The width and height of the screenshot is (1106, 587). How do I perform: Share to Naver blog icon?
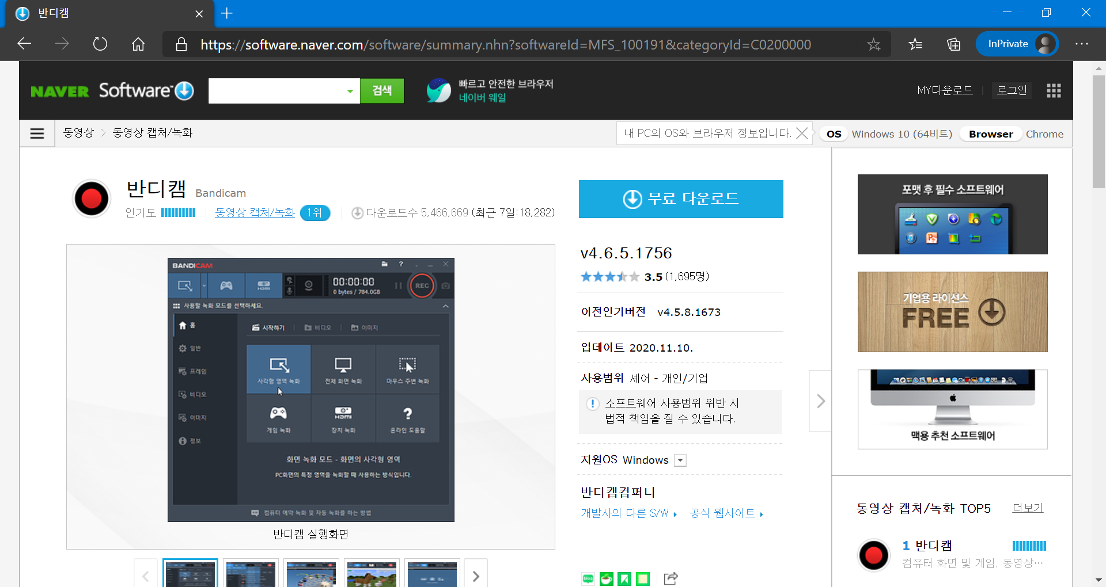click(x=588, y=579)
